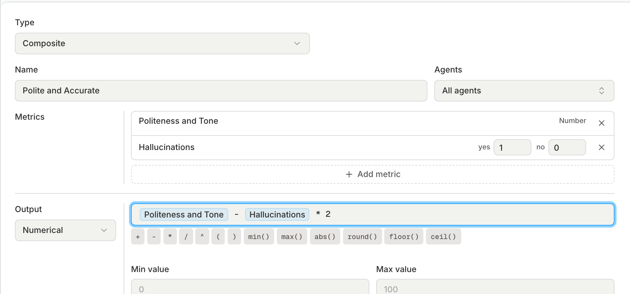Insert the abs() function
Viewport: 630px width, 294px height.
[x=325, y=236]
